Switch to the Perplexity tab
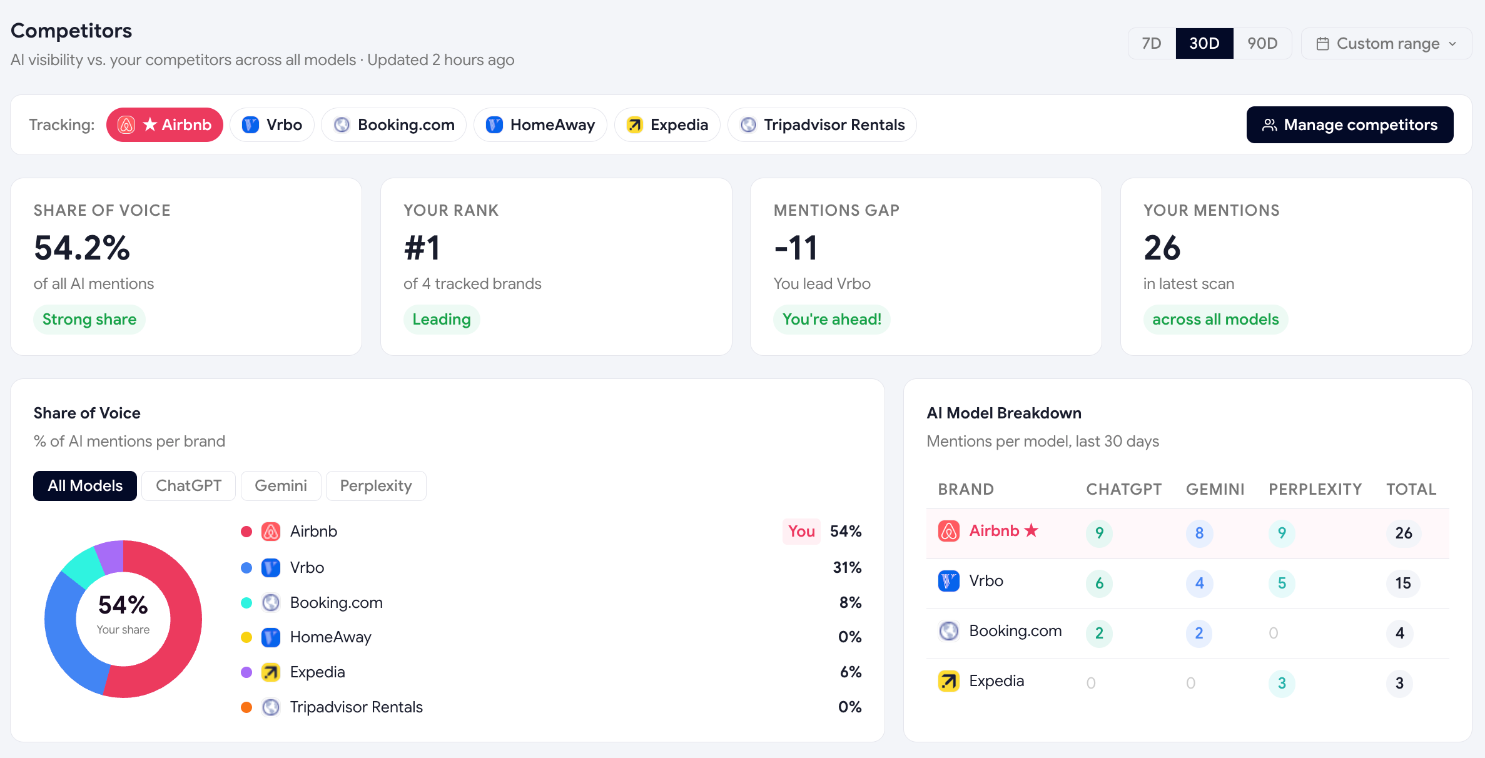This screenshot has height=758, width=1485. coord(376,486)
